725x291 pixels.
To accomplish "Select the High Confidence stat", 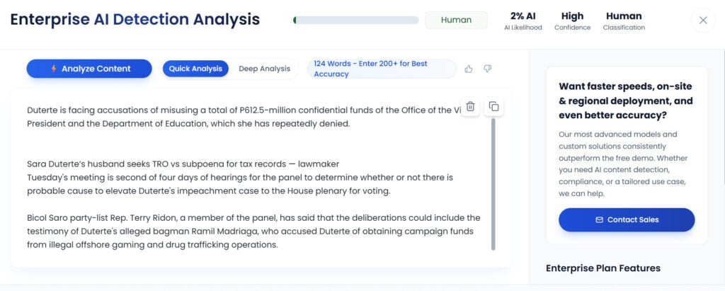I will click(x=572, y=21).
